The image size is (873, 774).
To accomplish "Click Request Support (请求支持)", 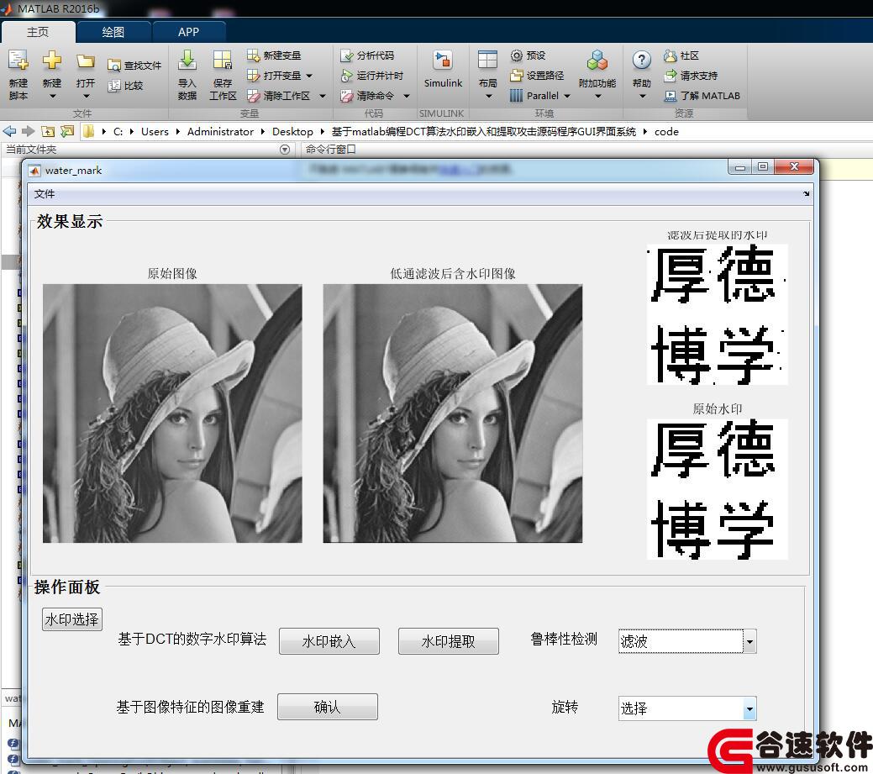I will coord(691,76).
